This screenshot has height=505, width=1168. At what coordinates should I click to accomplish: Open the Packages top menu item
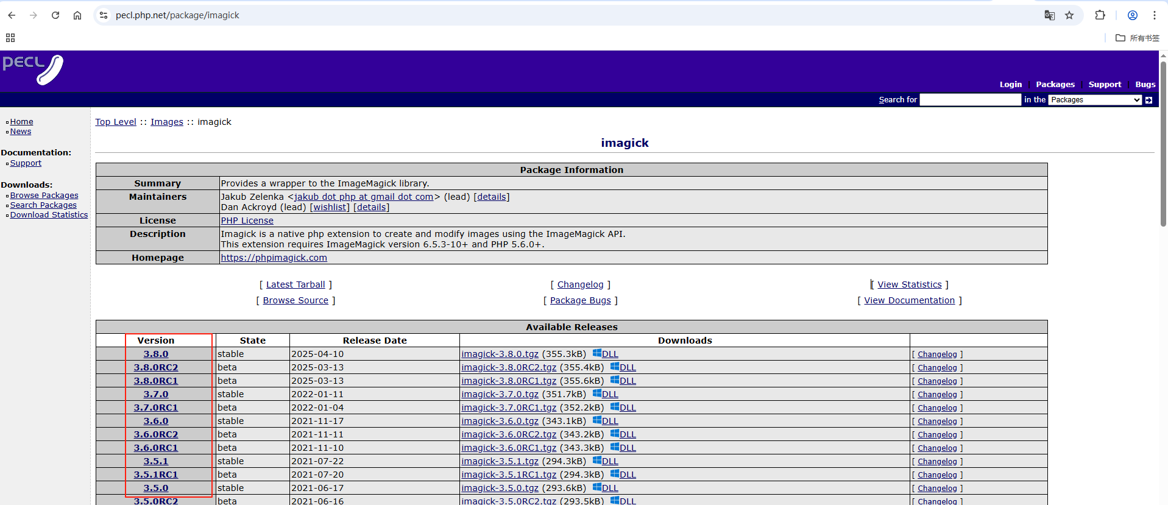[1055, 85]
